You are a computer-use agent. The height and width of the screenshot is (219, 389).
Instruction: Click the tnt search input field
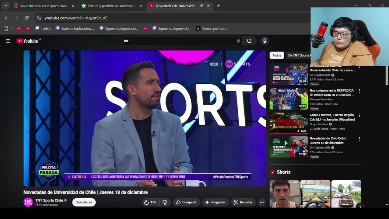click(178, 41)
